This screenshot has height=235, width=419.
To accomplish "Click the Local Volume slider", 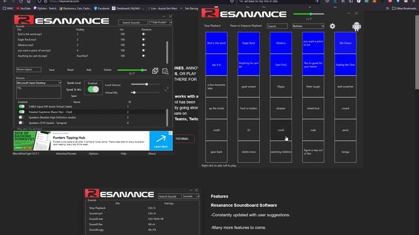I will [145, 84].
